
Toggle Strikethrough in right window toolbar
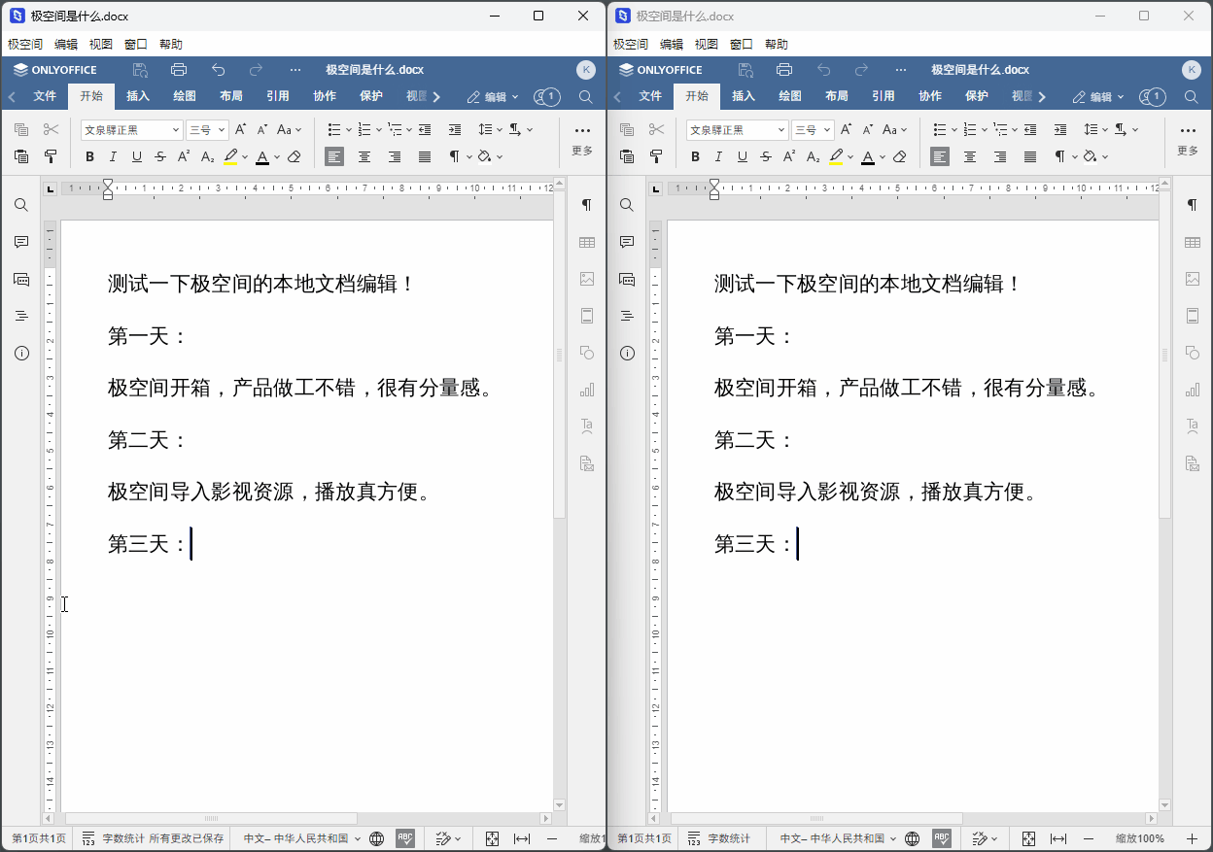coord(766,156)
